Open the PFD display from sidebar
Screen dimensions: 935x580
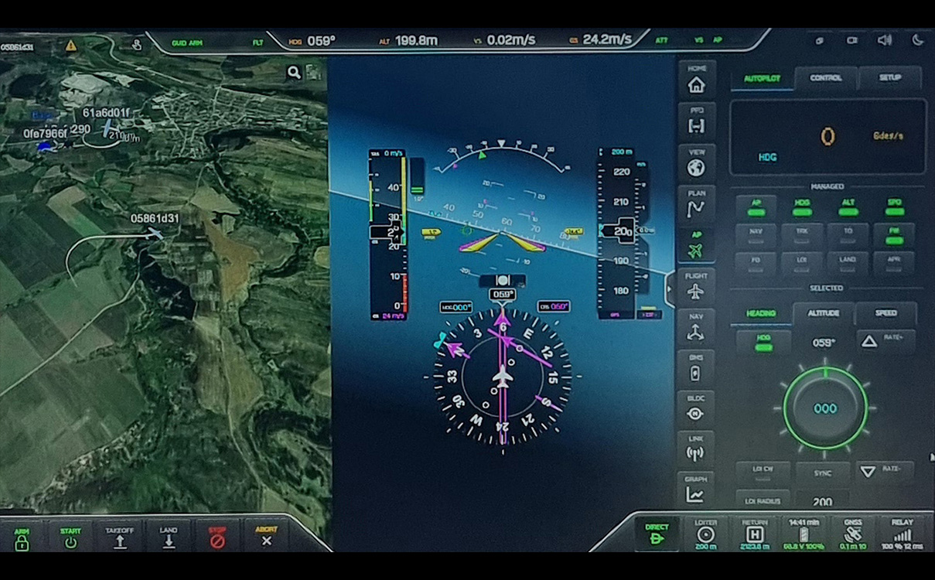696,122
